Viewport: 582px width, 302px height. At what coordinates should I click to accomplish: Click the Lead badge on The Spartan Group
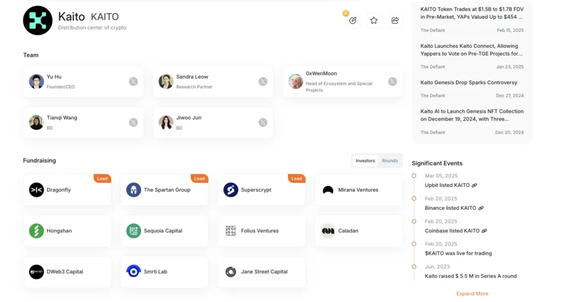199,179
